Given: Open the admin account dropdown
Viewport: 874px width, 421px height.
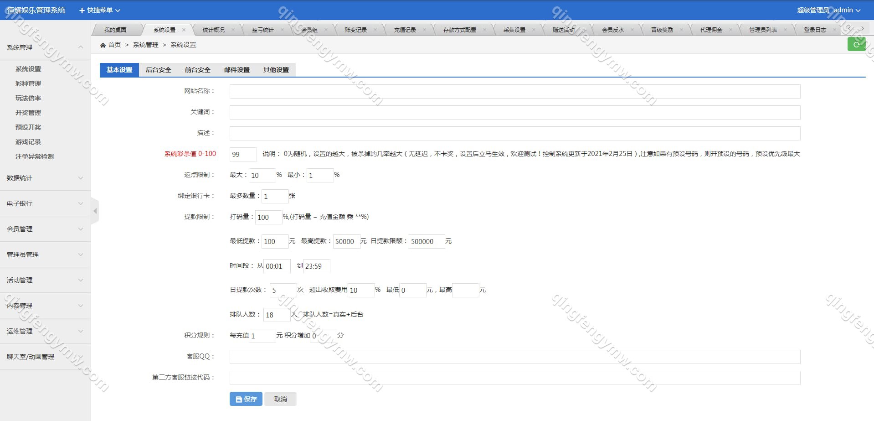Looking at the screenshot, I should (x=847, y=10).
